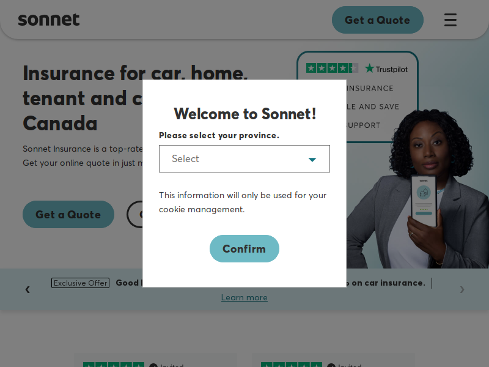Image resolution: width=489 pixels, height=367 pixels.
Task: Click the Please select your province label
Action: pyautogui.click(x=219, y=135)
